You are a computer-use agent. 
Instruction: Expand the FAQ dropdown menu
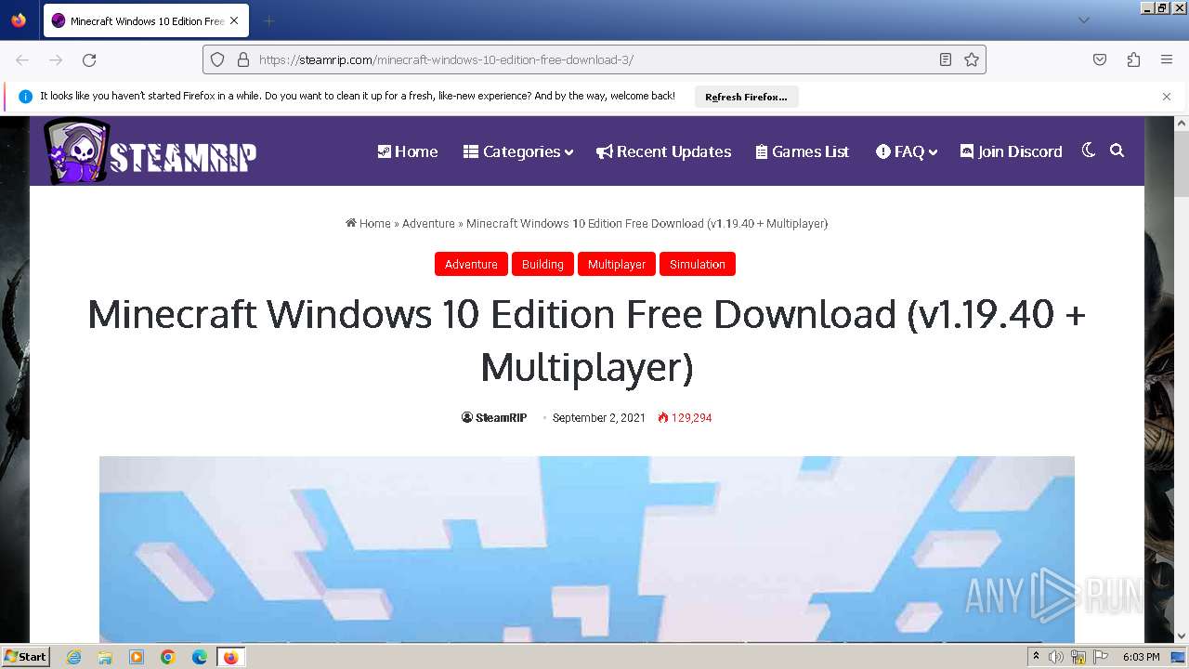[907, 151]
